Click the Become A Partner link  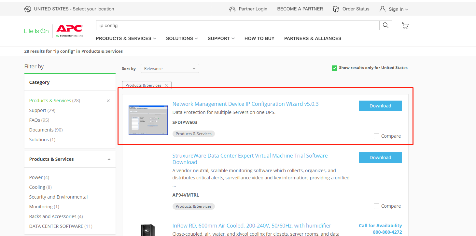[x=300, y=9]
